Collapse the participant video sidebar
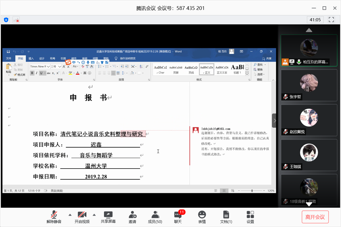This screenshot has height=227, width=341. pyautogui.click(x=274, y=121)
